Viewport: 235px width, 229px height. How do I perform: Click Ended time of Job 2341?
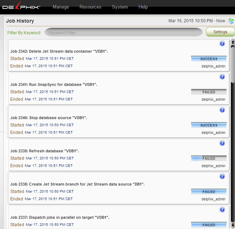[48, 99]
